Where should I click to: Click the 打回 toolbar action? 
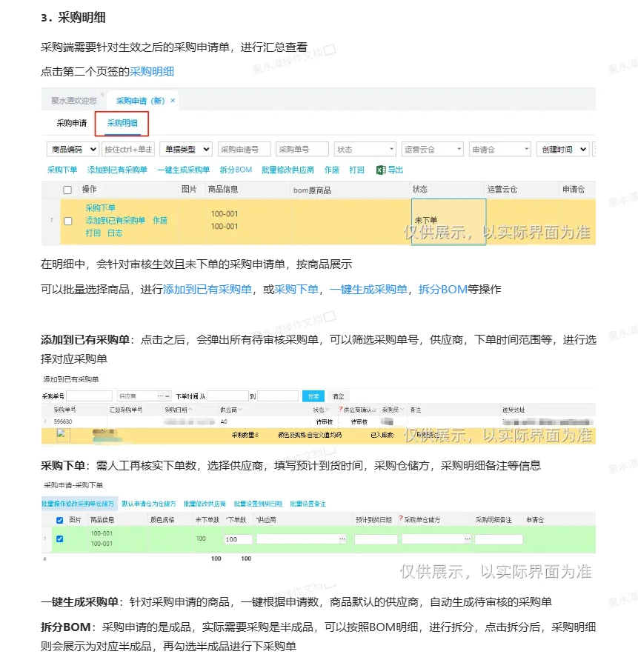(x=356, y=170)
